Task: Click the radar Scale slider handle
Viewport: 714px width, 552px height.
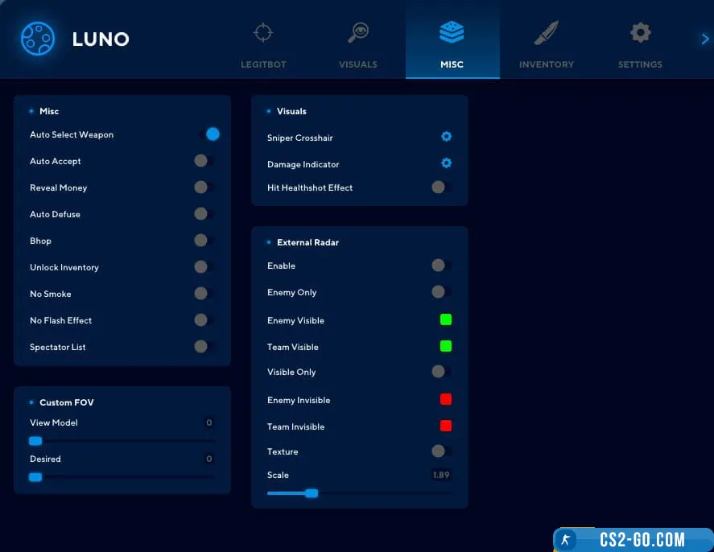Action: (x=312, y=493)
